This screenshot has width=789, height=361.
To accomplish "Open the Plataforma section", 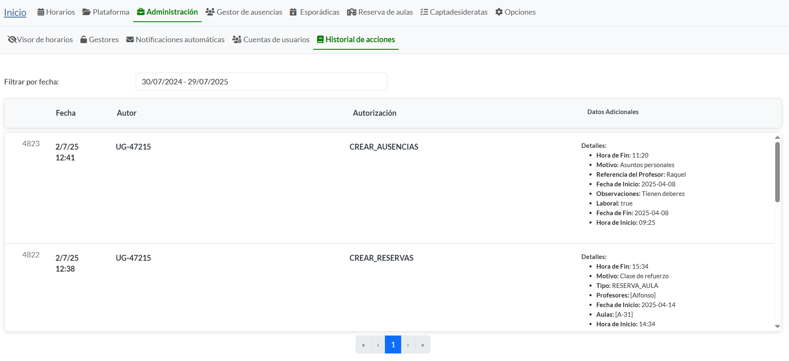I will (x=106, y=12).
